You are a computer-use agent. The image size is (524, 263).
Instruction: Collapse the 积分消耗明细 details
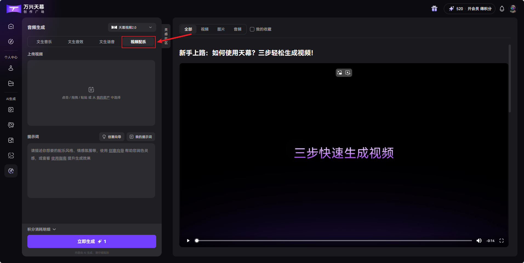click(42, 229)
